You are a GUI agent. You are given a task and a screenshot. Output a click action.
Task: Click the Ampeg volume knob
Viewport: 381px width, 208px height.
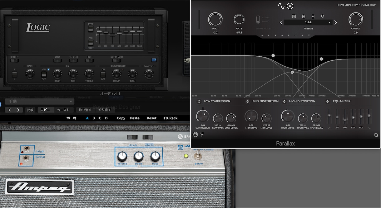(122, 156)
